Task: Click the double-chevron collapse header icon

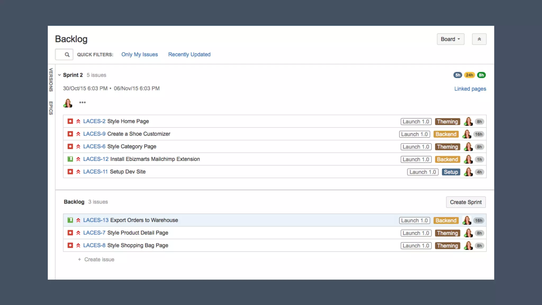Action: point(479,39)
